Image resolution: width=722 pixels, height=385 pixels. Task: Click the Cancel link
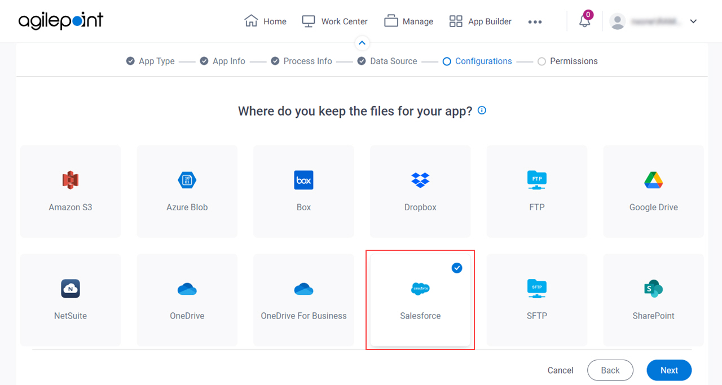tap(561, 370)
